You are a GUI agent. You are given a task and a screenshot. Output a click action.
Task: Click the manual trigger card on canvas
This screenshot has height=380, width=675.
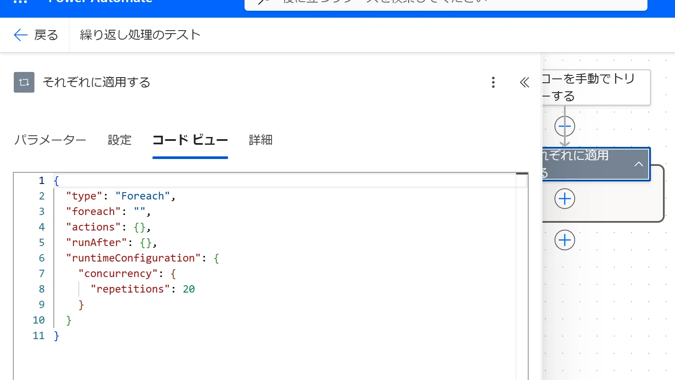point(596,87)
